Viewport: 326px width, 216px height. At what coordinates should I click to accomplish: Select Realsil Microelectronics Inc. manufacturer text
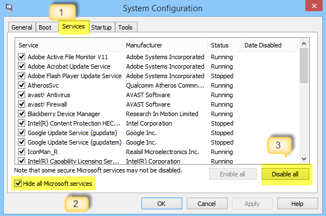(x=163, y=152)
